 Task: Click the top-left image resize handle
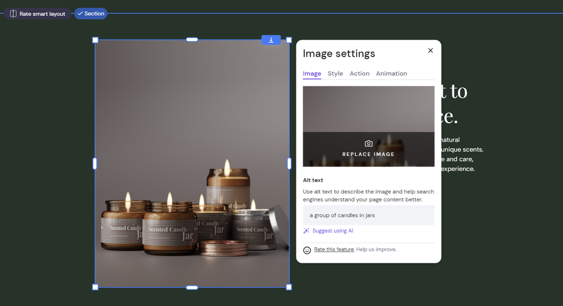95,40
